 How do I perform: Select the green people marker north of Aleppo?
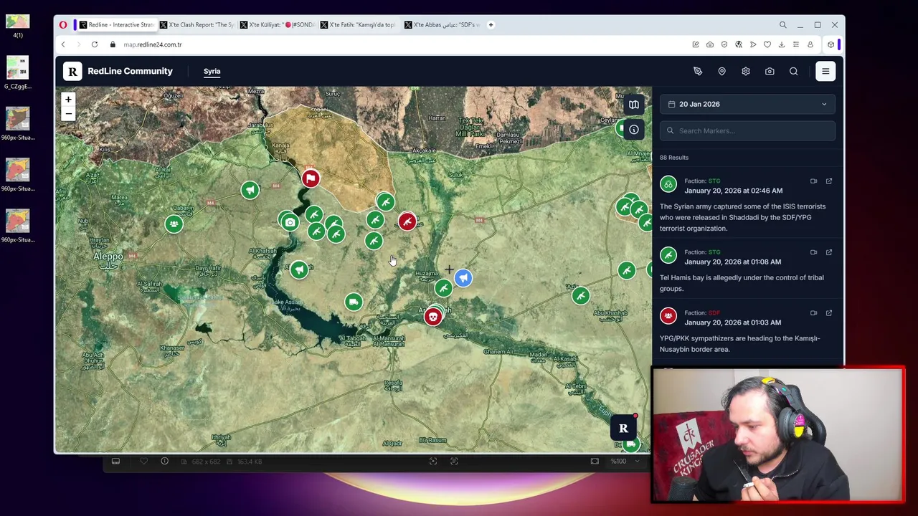(174, 224)
